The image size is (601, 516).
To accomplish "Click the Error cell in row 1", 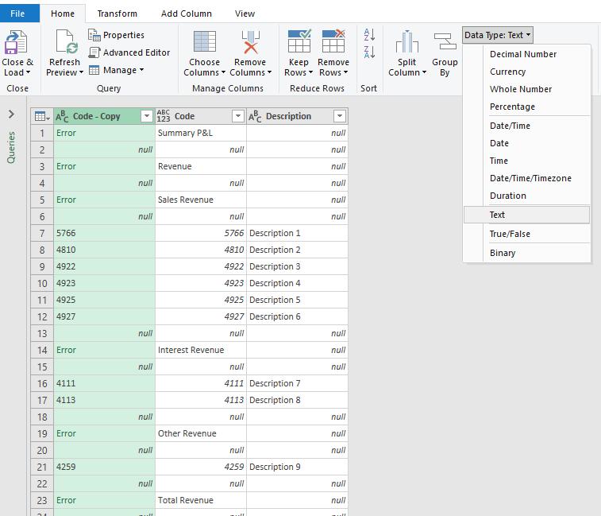I will (x=104, y=133).
